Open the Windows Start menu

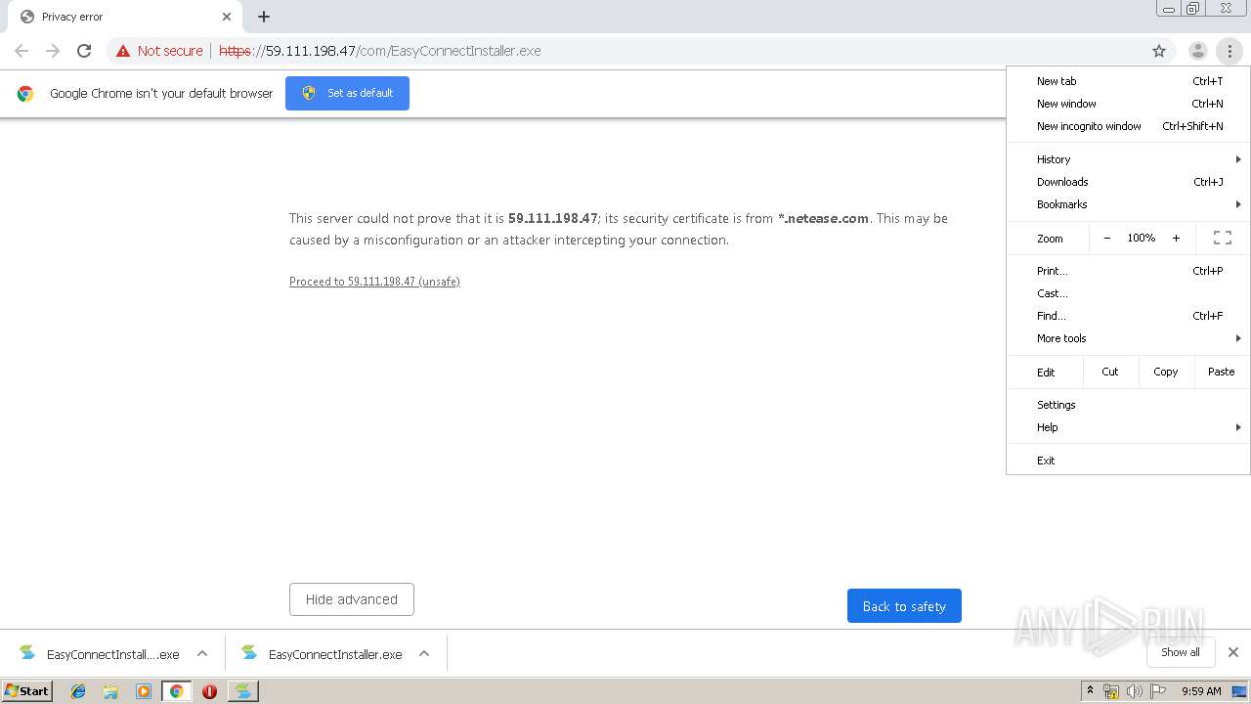coord(26,691)
